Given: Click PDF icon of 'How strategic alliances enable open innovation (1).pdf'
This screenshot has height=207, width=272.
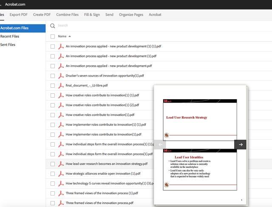Looking at the screenshot, I should click(x=61, y=174).
